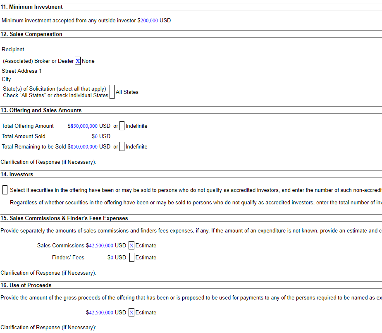The height and width of the screenshot is (333, 382).
Task: Click the 14. Investors section heading
Action: point(17,174)
